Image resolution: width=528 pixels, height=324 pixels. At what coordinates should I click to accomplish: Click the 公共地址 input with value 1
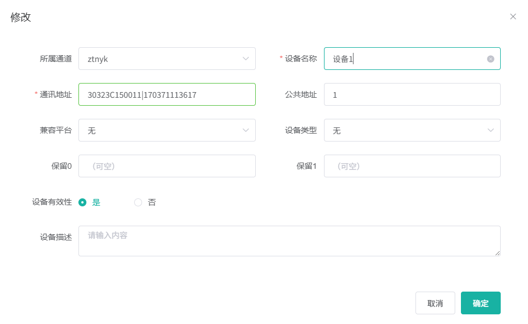pos(411,94)
